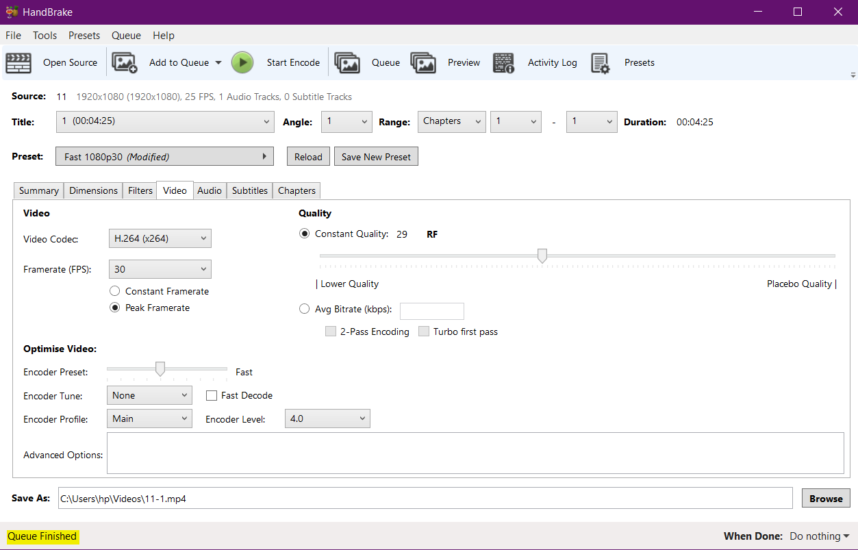
Task: Click the Preview icon
Action: pyautogui.click(x=423, y=62)
